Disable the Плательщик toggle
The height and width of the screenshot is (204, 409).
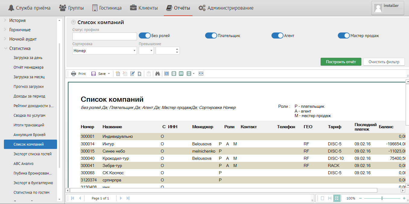[x=211, y=36]
